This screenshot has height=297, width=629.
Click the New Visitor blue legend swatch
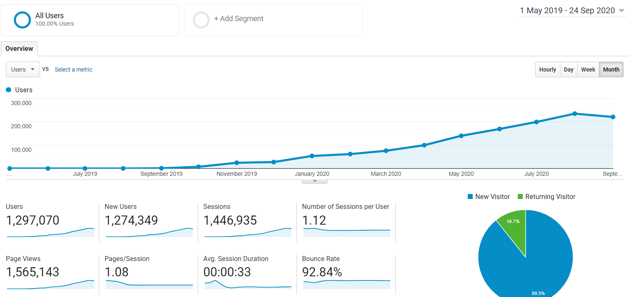(470, 197)
